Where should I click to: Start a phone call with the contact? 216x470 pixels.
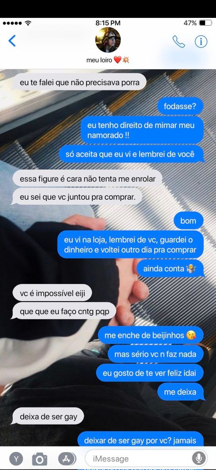click(179, 42)
